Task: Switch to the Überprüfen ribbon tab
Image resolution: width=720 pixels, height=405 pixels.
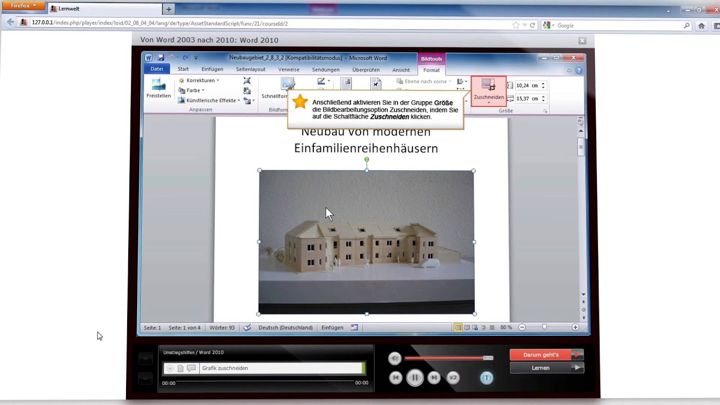Action: [366, 70]
